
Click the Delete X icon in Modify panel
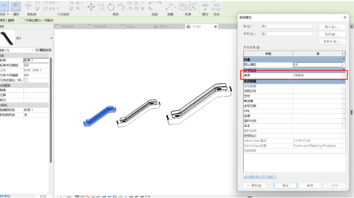[x=143, y=8]
